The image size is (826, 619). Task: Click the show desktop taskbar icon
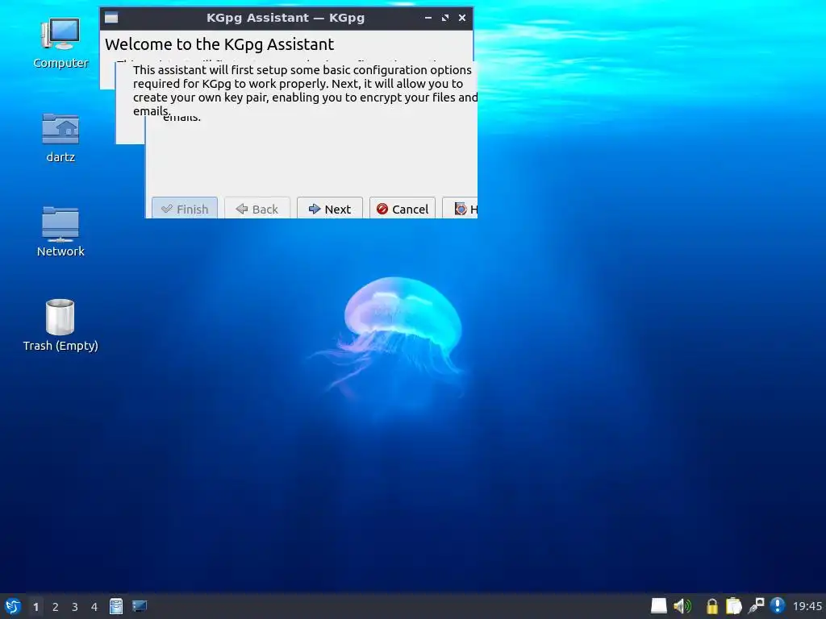pos(140,606)
